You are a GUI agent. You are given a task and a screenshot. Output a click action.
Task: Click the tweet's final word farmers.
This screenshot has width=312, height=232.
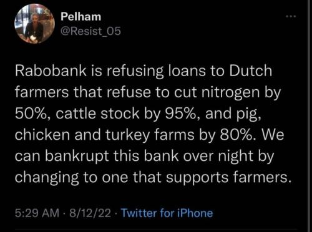(x=260, y=178)
